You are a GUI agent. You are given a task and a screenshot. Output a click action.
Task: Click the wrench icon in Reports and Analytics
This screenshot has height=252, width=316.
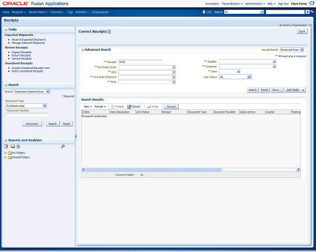pyautogui.click(x=63, y=146)
